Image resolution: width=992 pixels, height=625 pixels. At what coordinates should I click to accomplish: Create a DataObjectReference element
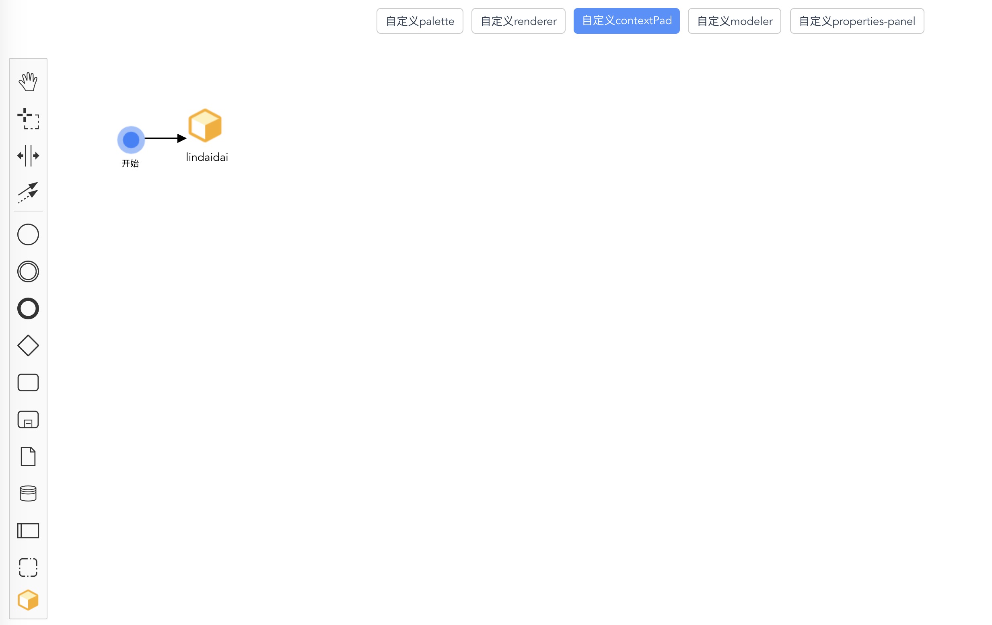click(28, 456)
